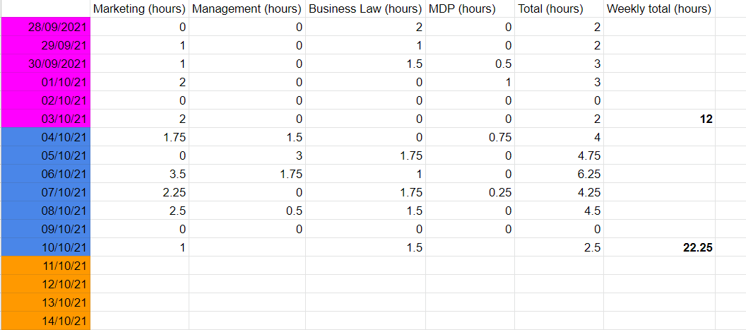Click the date cell 29/09/21
The height and width of the screenshot is (330, 746).
click(45, 45)
